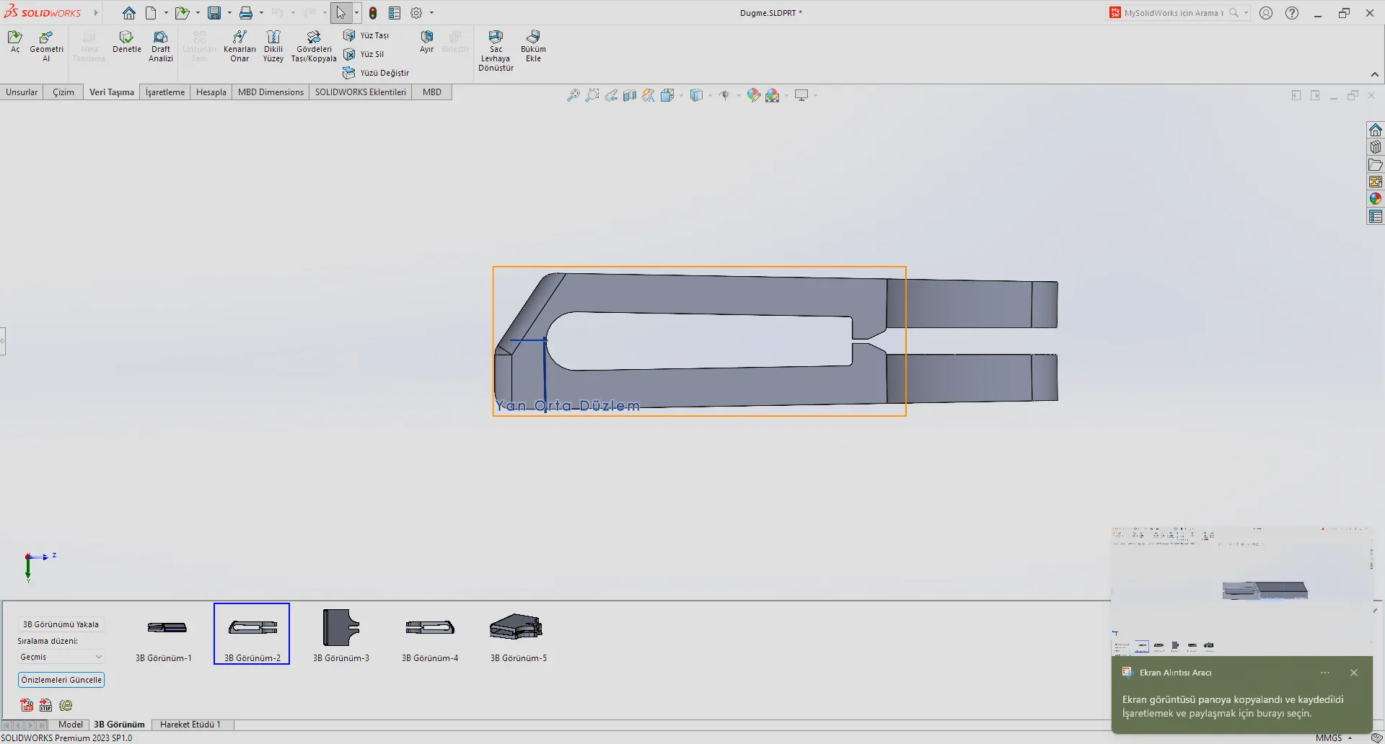This screenshot has height=744, width=1385.
Task: Click Dynamic Annotation Views icon
Action: coord(648,95)
